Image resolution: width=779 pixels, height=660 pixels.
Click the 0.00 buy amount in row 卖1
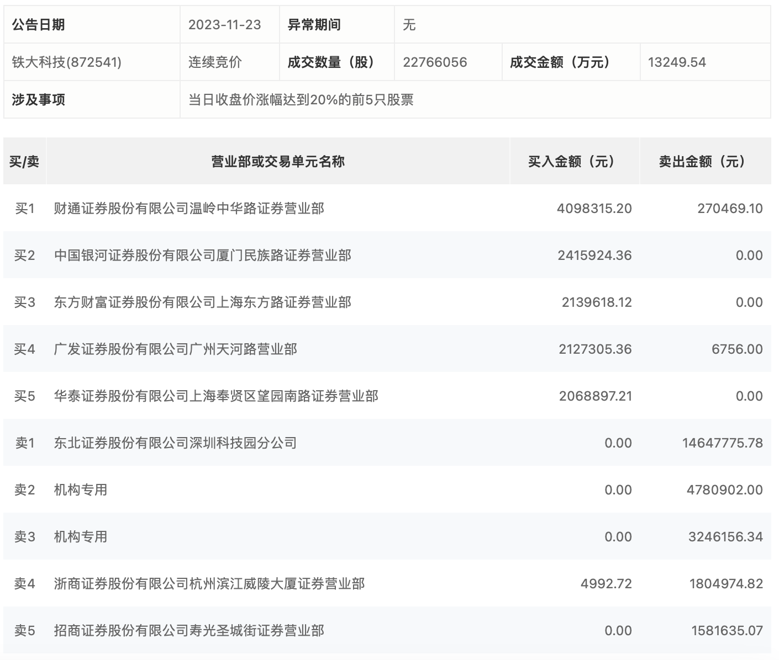tap(618, 443)
